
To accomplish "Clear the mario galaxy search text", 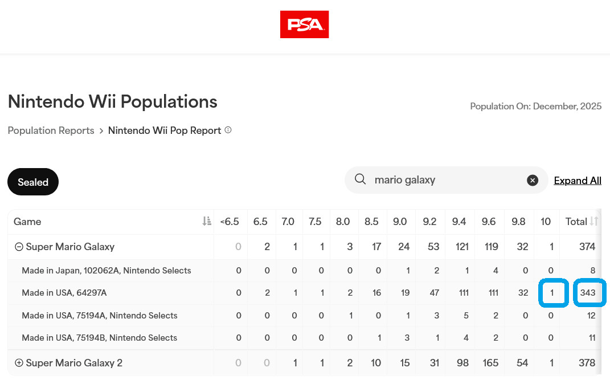I will click(533, 180).
